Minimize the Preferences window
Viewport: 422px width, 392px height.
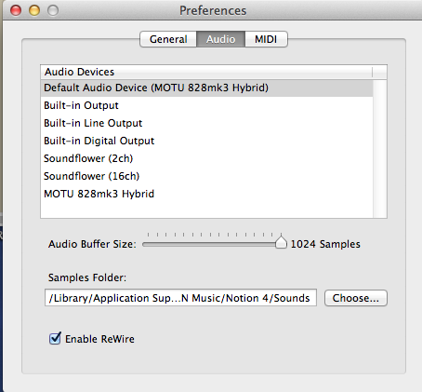coord(34,10)
